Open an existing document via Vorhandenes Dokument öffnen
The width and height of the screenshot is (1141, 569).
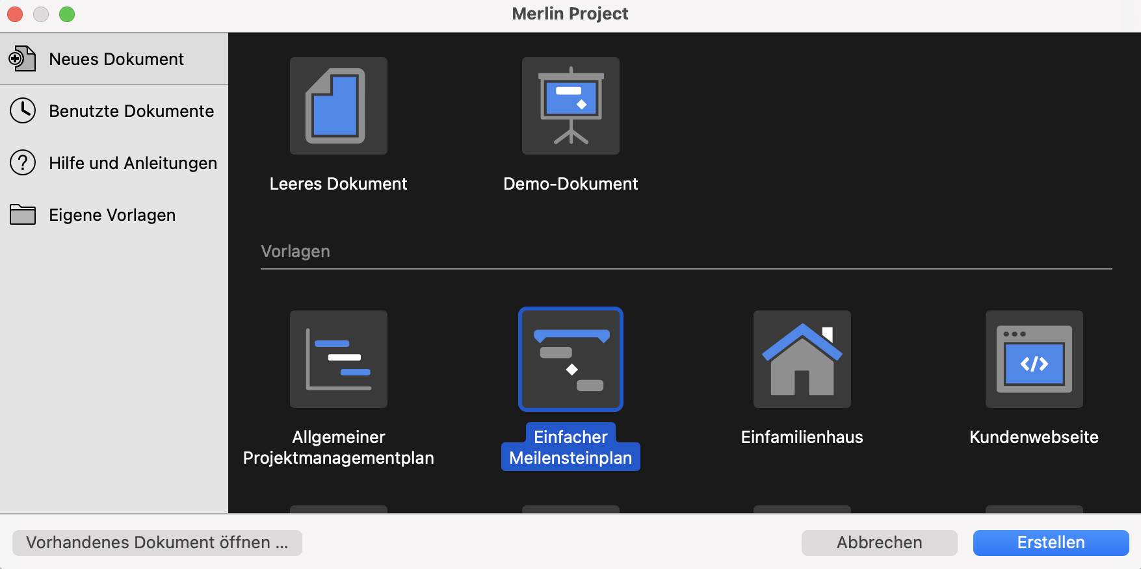tap(157, 543)
